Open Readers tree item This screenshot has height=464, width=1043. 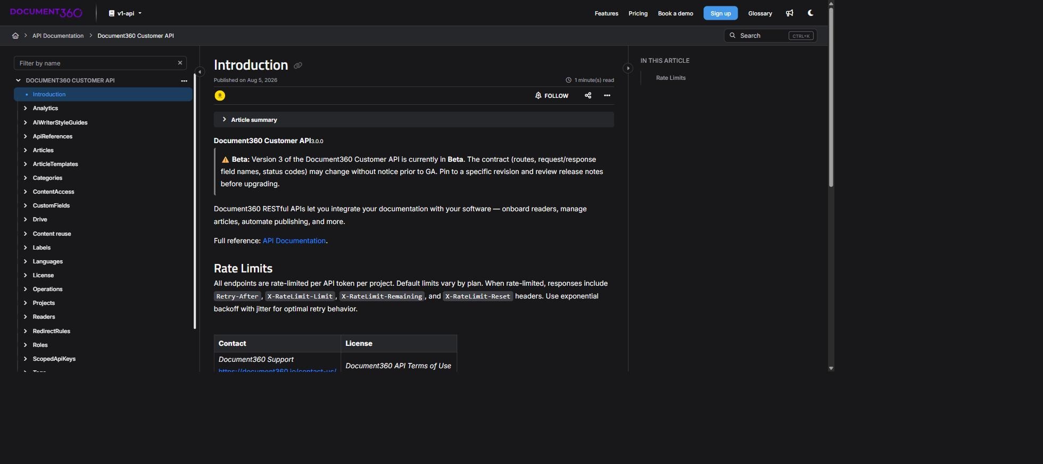click(x=44, y=317)
